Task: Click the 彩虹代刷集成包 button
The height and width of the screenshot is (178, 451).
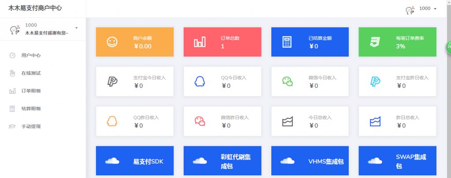Action: coord(222,161)
